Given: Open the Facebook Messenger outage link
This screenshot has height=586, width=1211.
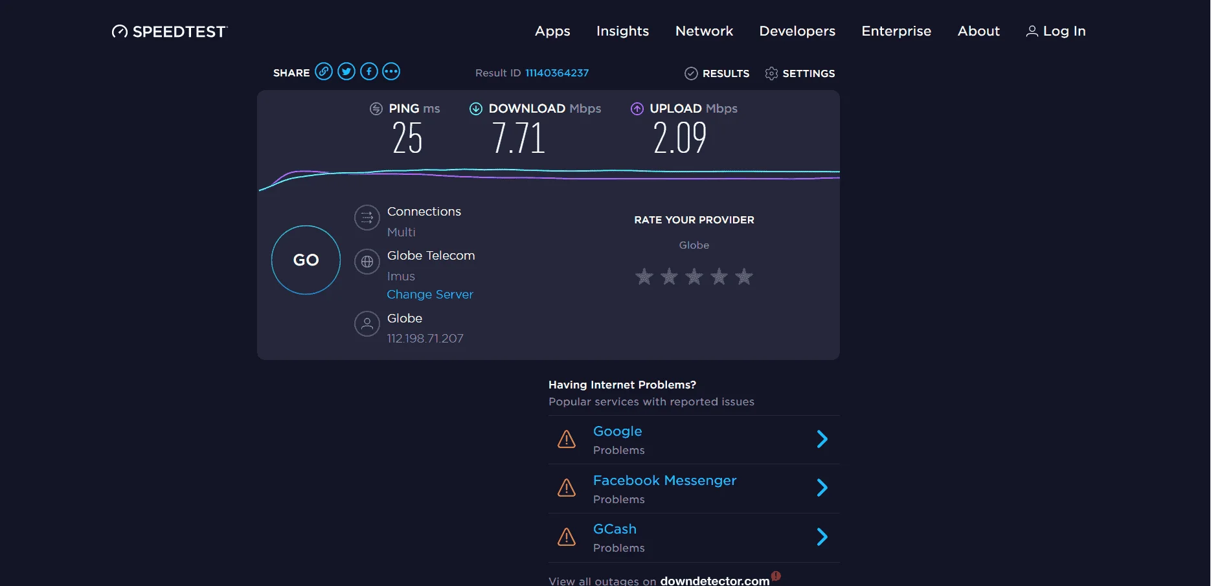Looking at the screenshot, I should pos(665,480).
